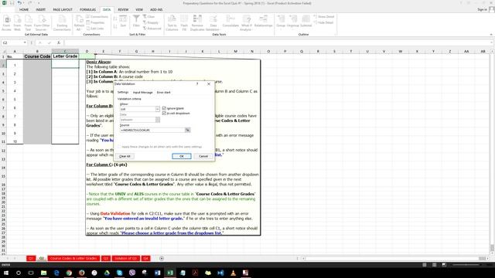Click the Text to Columns icon

[x=172, y=23]
